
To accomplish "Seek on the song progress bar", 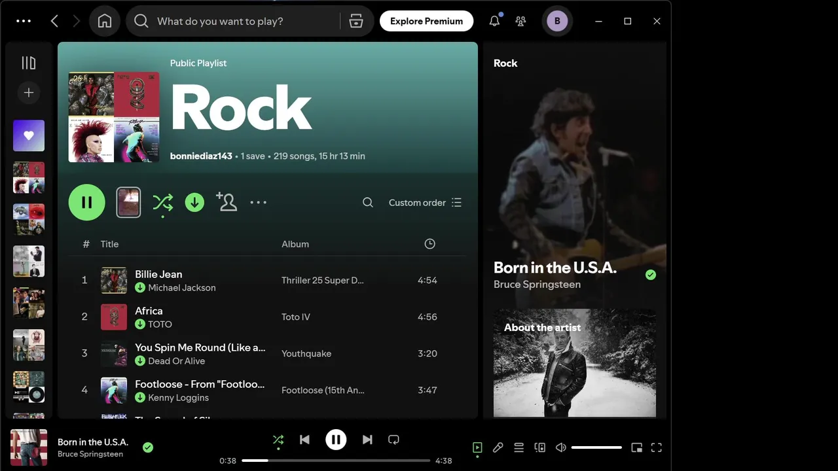I will (336, 461).
